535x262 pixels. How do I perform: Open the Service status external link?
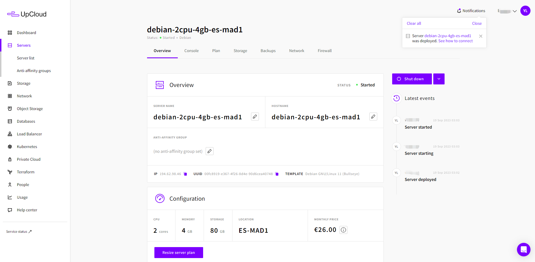[19, 232]
